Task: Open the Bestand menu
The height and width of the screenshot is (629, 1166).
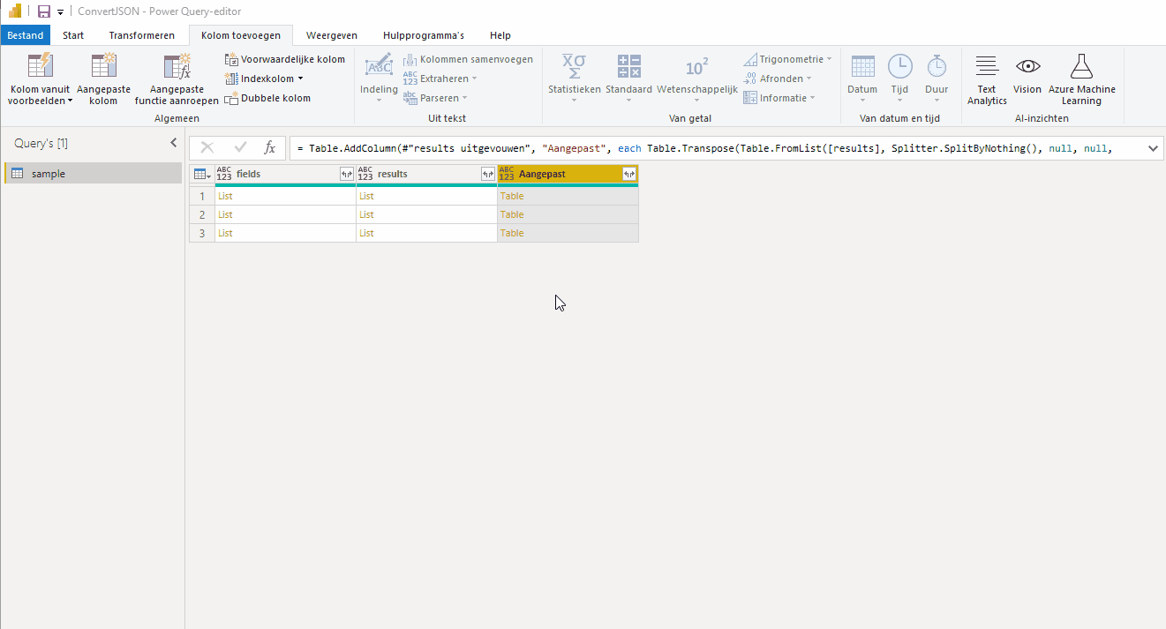Action: (x=26, y=35)
